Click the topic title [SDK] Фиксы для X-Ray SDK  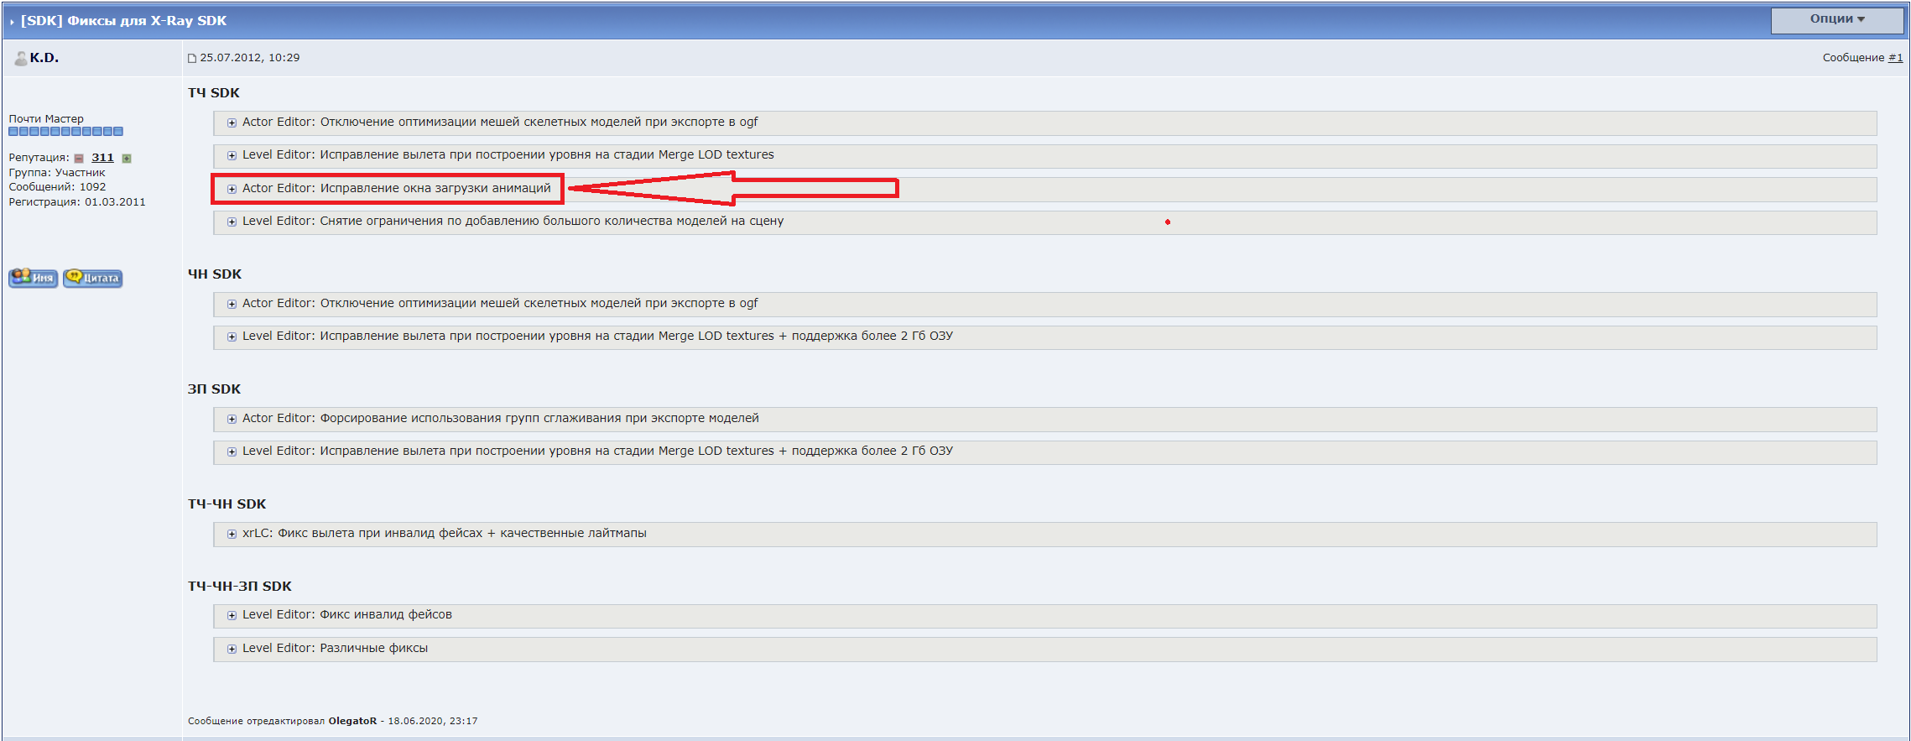tap(123, 21)
